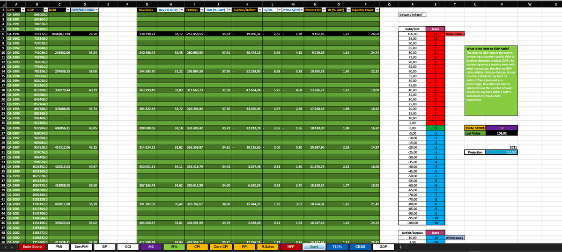Screen dimensions: 562x252
Task: Open the Date column filter dropdown
Action: pos(23,10)
